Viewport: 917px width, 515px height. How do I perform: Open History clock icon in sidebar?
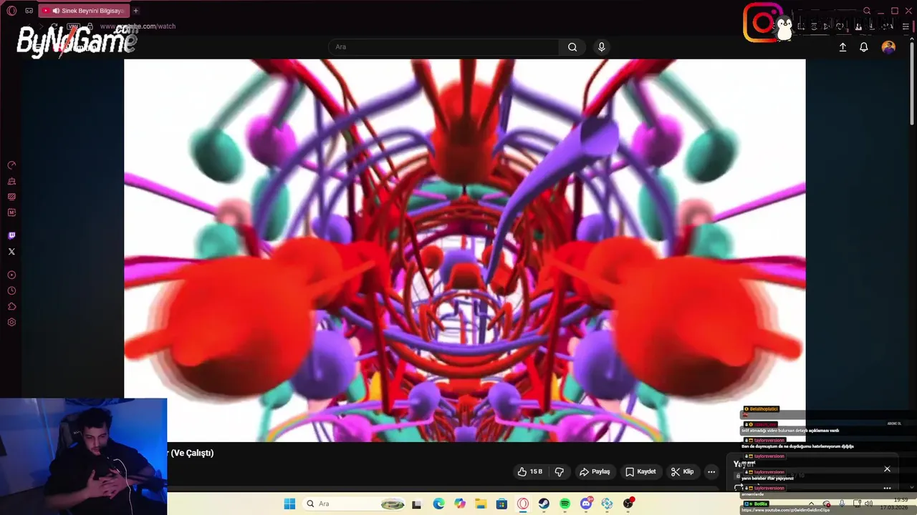click(x=11, y=291)
